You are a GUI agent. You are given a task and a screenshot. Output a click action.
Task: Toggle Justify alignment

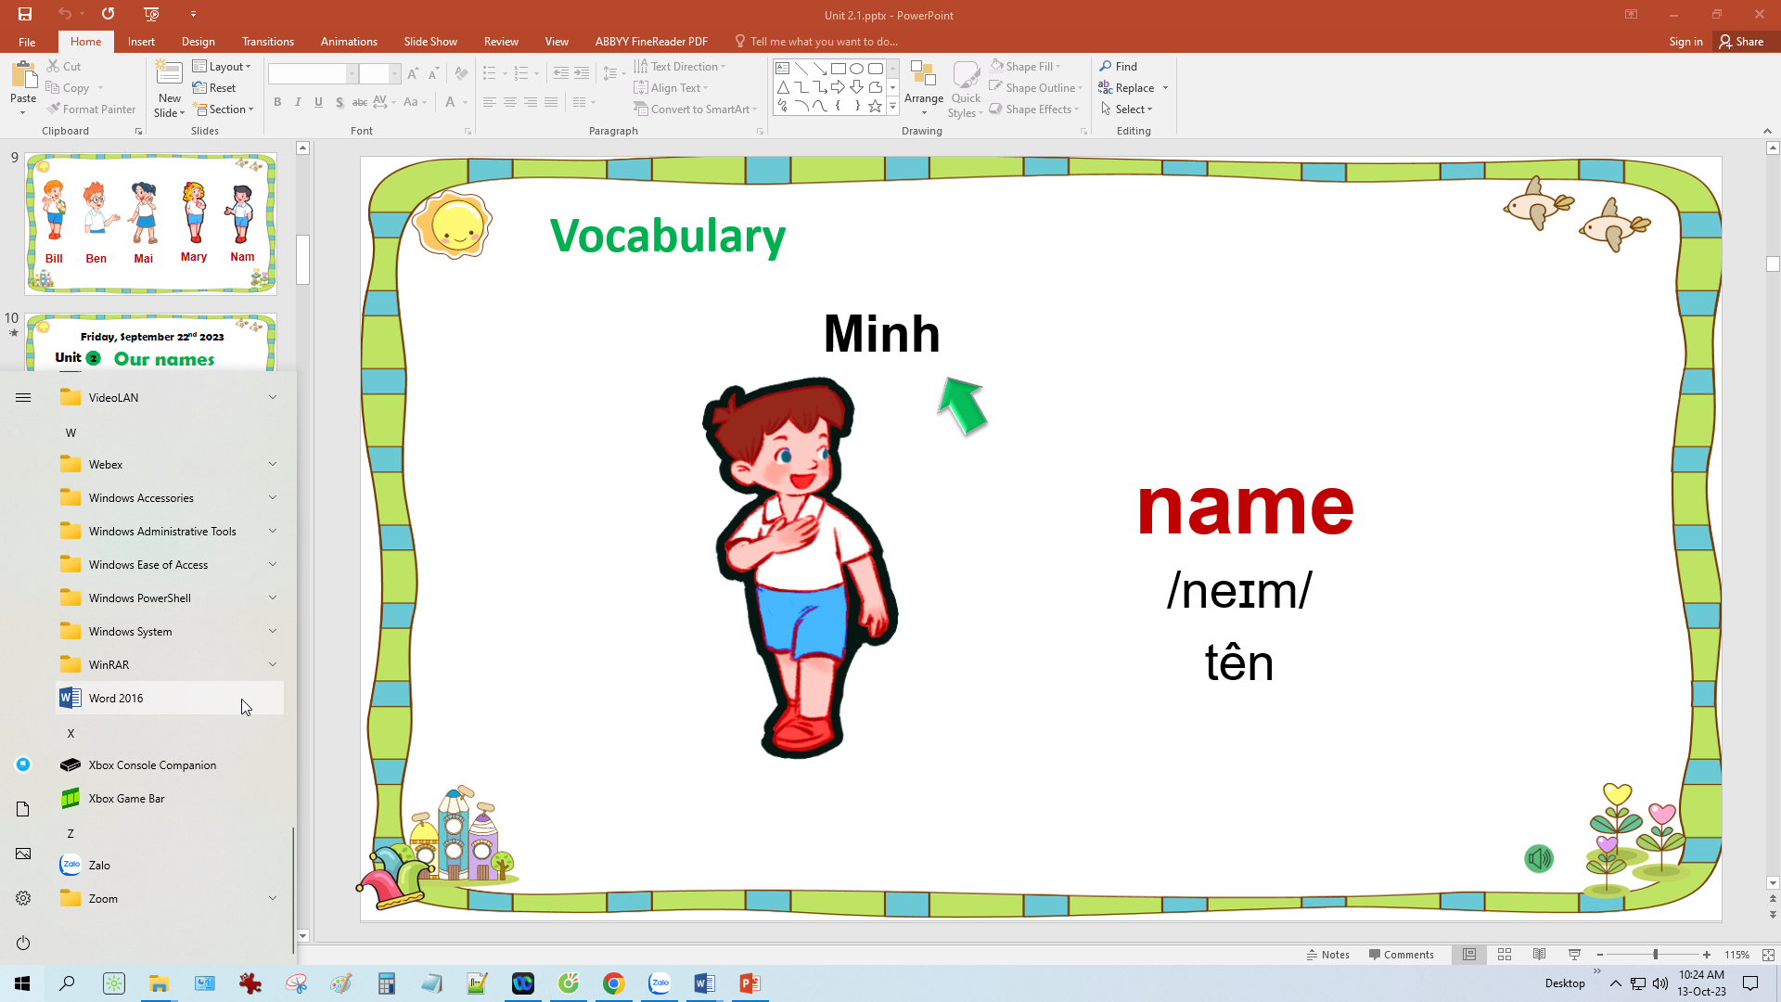[551, 102]
